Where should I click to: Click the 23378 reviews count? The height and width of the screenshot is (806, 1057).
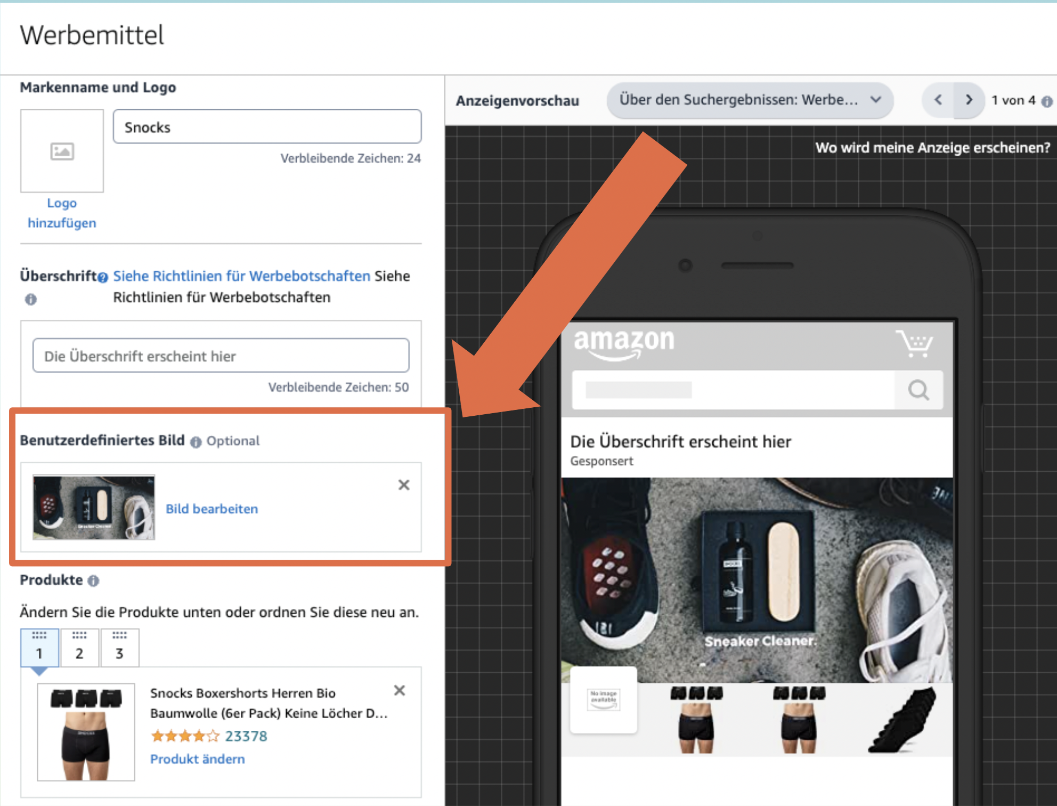click(x=246, y=736)
